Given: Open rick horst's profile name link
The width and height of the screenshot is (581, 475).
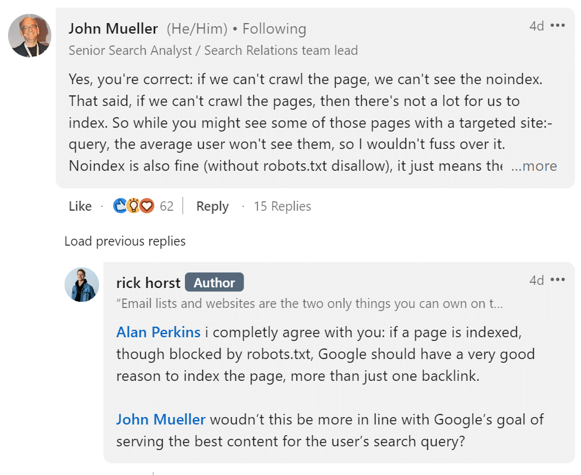Looking at the screenshot, I should click(148, 282).
